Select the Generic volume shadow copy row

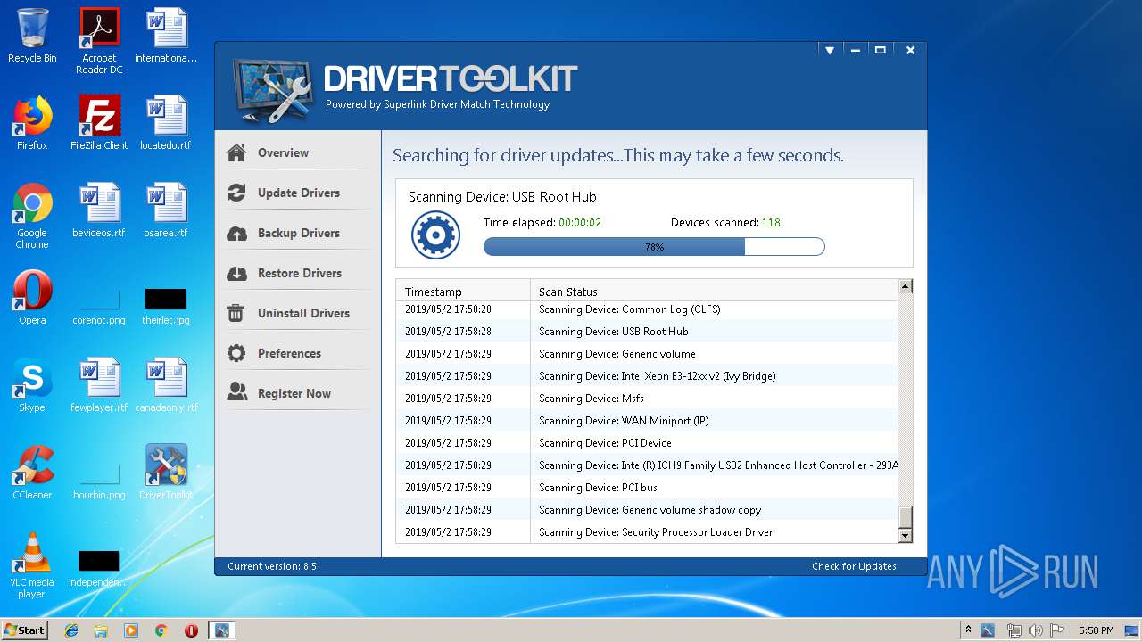coord(648,510)
